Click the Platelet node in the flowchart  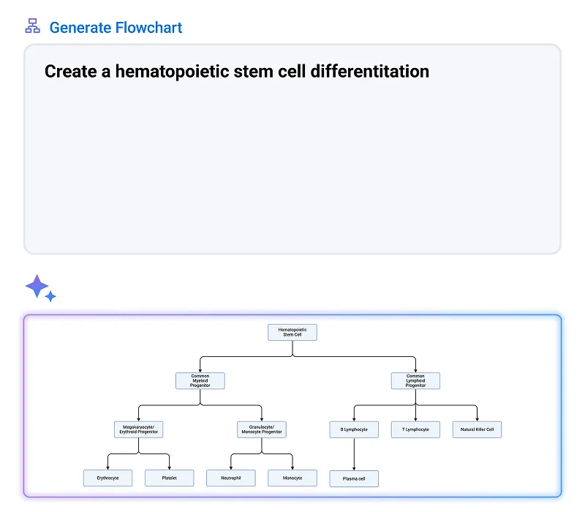(169, 478)
